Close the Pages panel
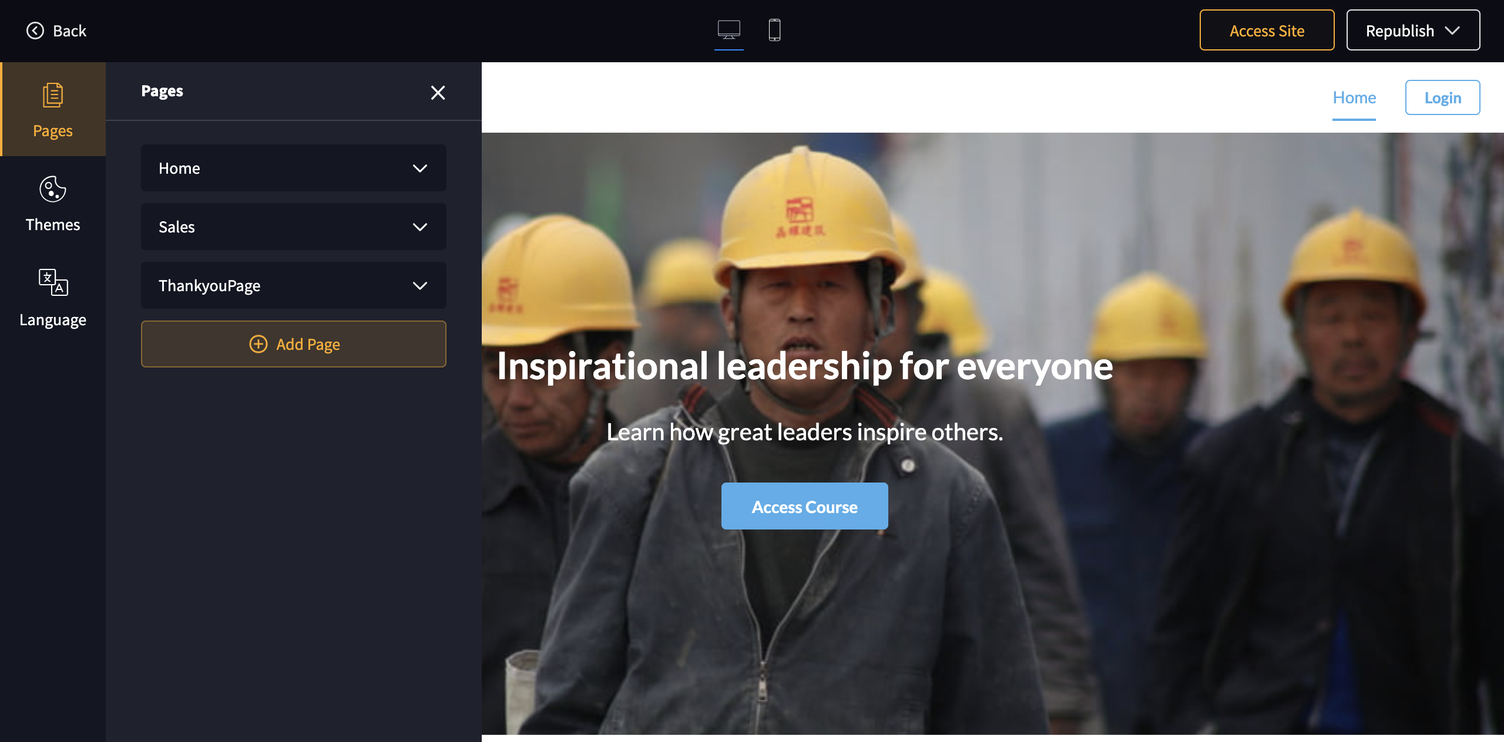The image size is (1504, 742). click(x=438, y=93)
